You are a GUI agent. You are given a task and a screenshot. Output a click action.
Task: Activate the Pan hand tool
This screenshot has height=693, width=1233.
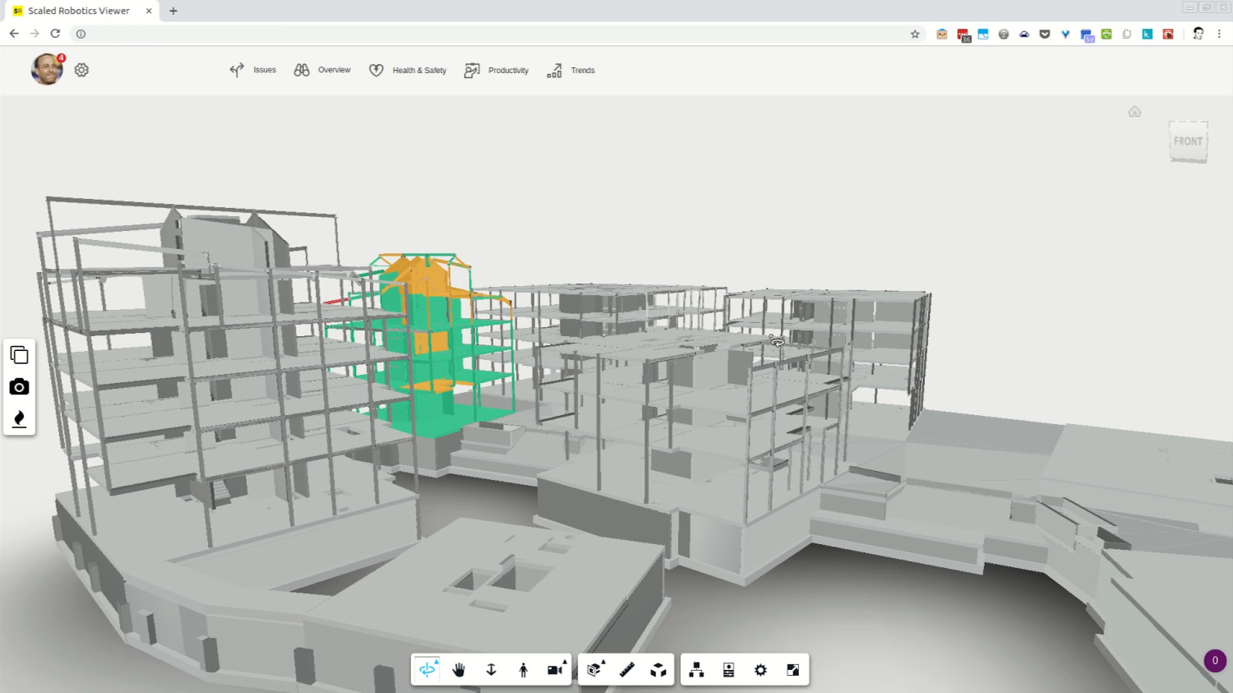459,670
